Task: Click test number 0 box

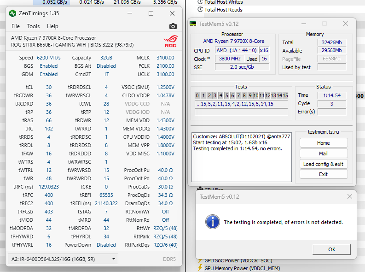Action: [197, 95]
